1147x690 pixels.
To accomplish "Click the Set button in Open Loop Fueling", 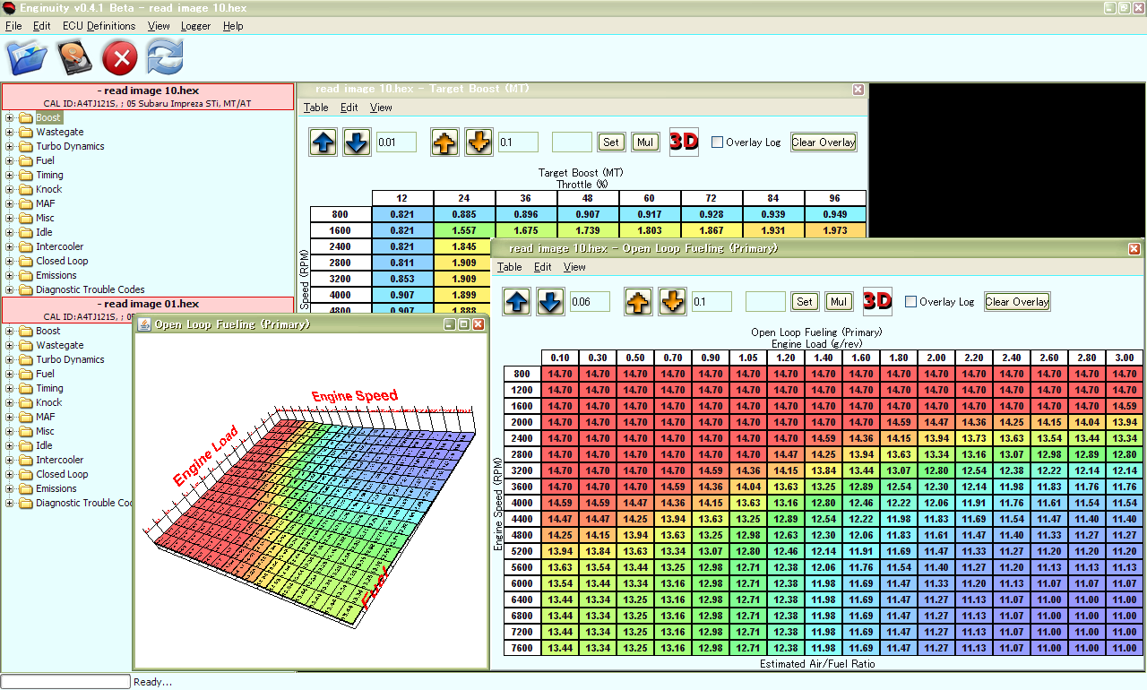I will [805, 302].
